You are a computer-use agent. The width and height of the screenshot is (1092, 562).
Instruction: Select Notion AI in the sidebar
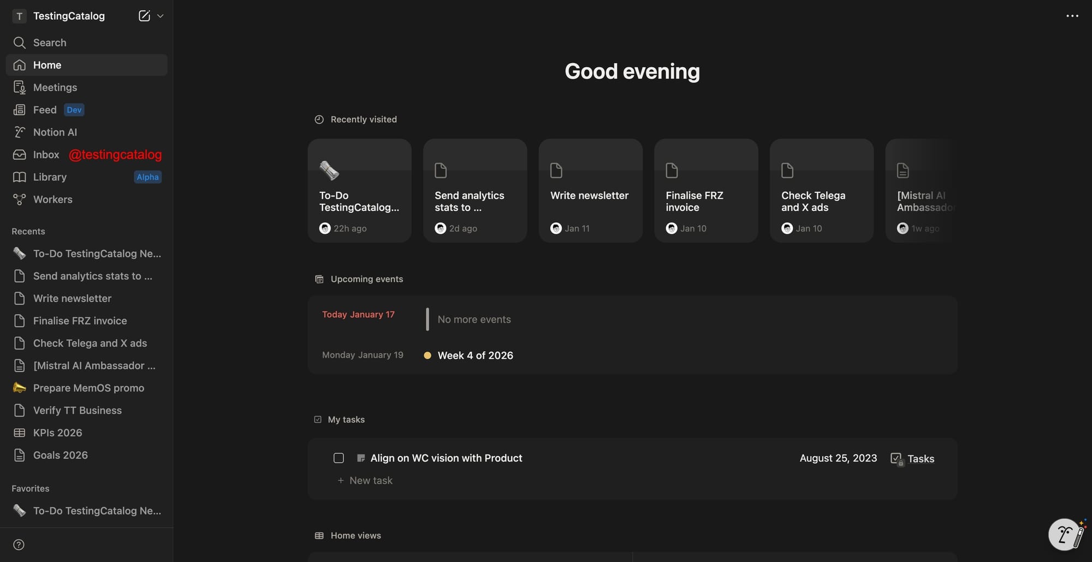55,132
